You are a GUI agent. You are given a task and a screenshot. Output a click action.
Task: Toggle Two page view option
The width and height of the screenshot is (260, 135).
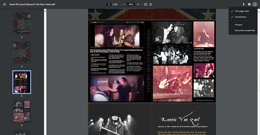[243, 11]
